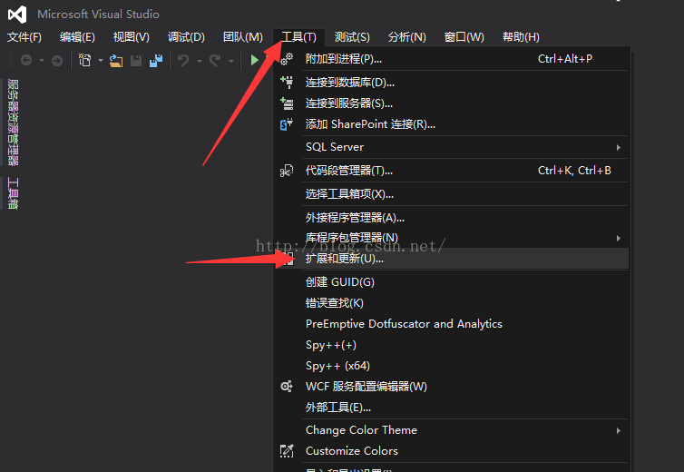Click the Ctrl+Alt+P shortcut text
The width and height of the screenshot is (684, 472).
565,59
